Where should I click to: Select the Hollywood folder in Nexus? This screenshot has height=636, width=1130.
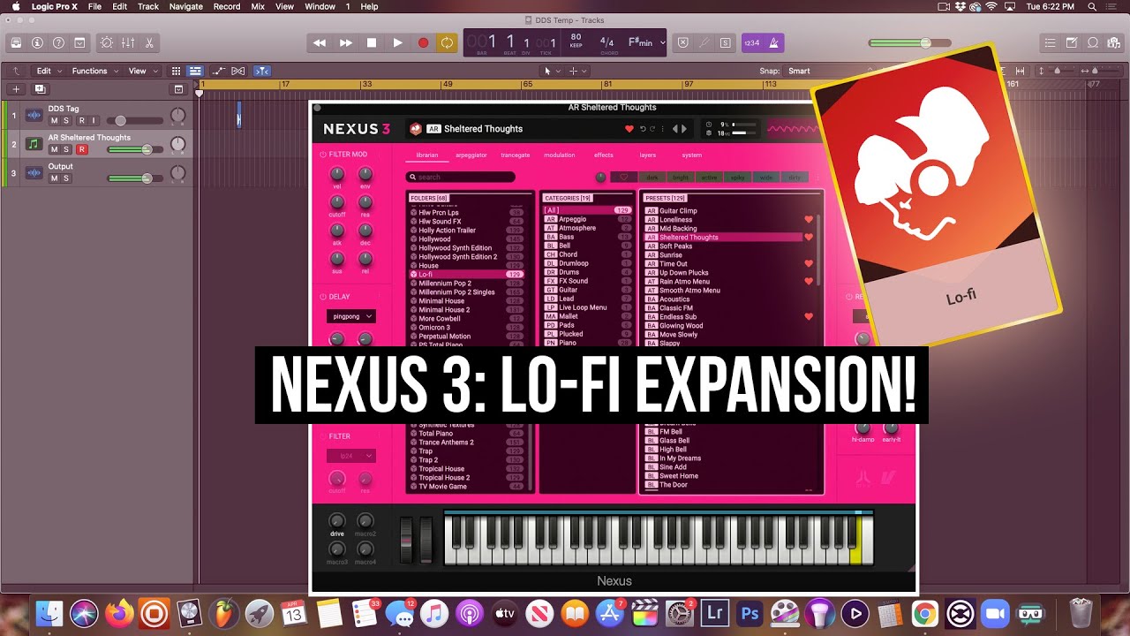(468, 239)
